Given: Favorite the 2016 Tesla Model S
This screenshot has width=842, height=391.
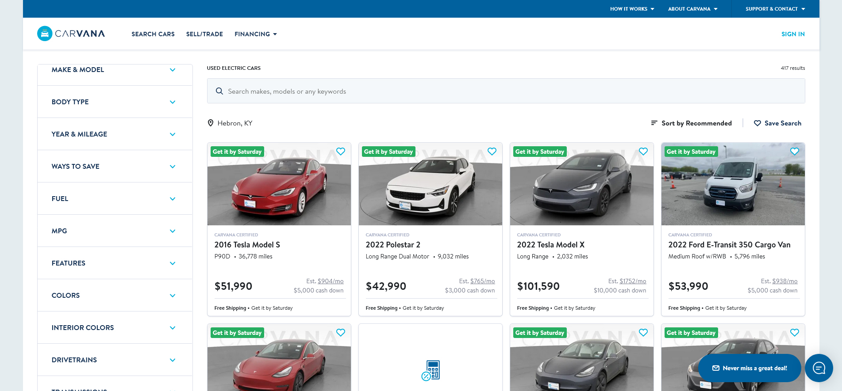Looking at the screenshot, I should (341, 151).
